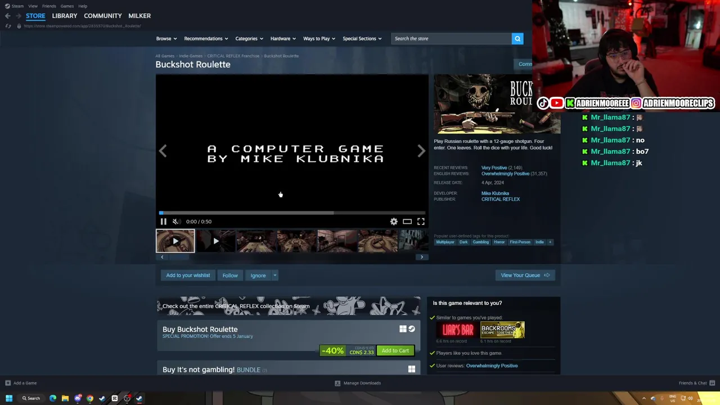Go to the LIBRARY tab

tap(65, 16)
